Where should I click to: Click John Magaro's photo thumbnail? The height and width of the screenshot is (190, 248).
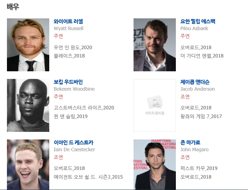pyautogui.click(x=155, y=164)
